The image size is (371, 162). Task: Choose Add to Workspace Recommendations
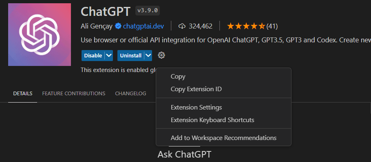coord(223,138)
